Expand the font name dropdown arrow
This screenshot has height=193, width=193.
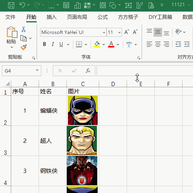[x=104, y=32]
